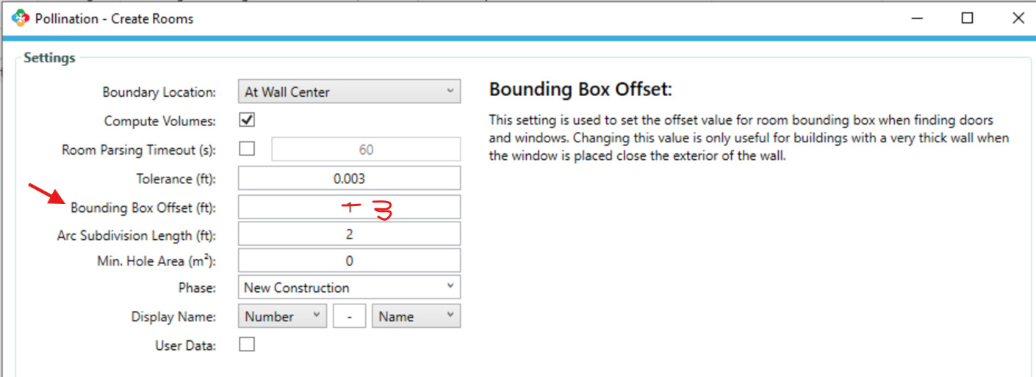This screenshot has width=1036, height=377.
Task: Minimize the Create Rooms window
Action: (916, 18)
